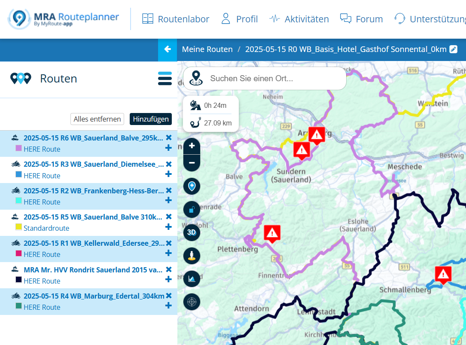Open the Forum menu item
Image resolution: width=466 pixels, height=345 pixels.
pyautogui.click(x=361, y=19)
